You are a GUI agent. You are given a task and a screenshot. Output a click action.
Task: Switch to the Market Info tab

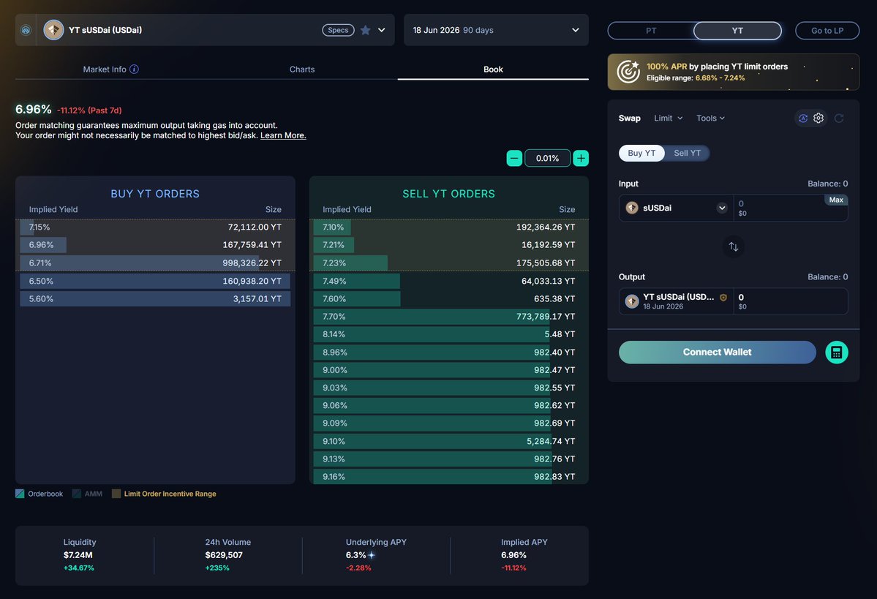tap(110, 69)
